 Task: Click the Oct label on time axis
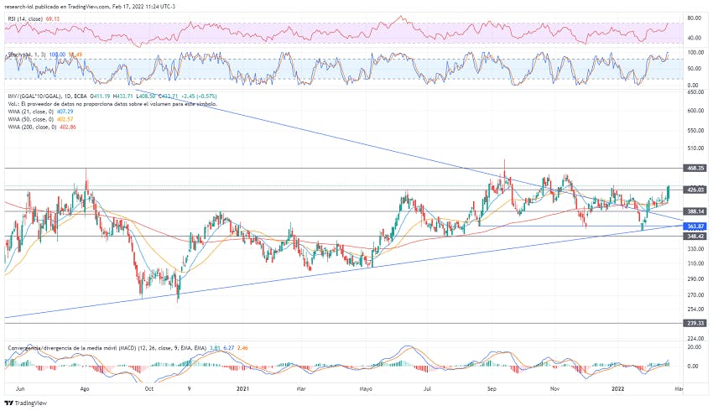[x=148, y=389]
